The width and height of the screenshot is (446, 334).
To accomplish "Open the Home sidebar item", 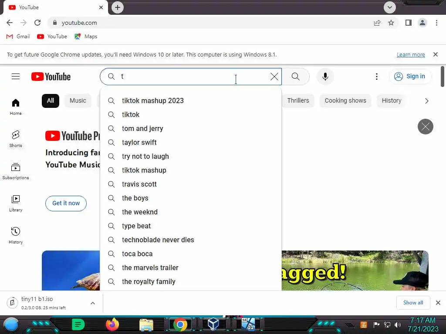I will tap(16, 107).
